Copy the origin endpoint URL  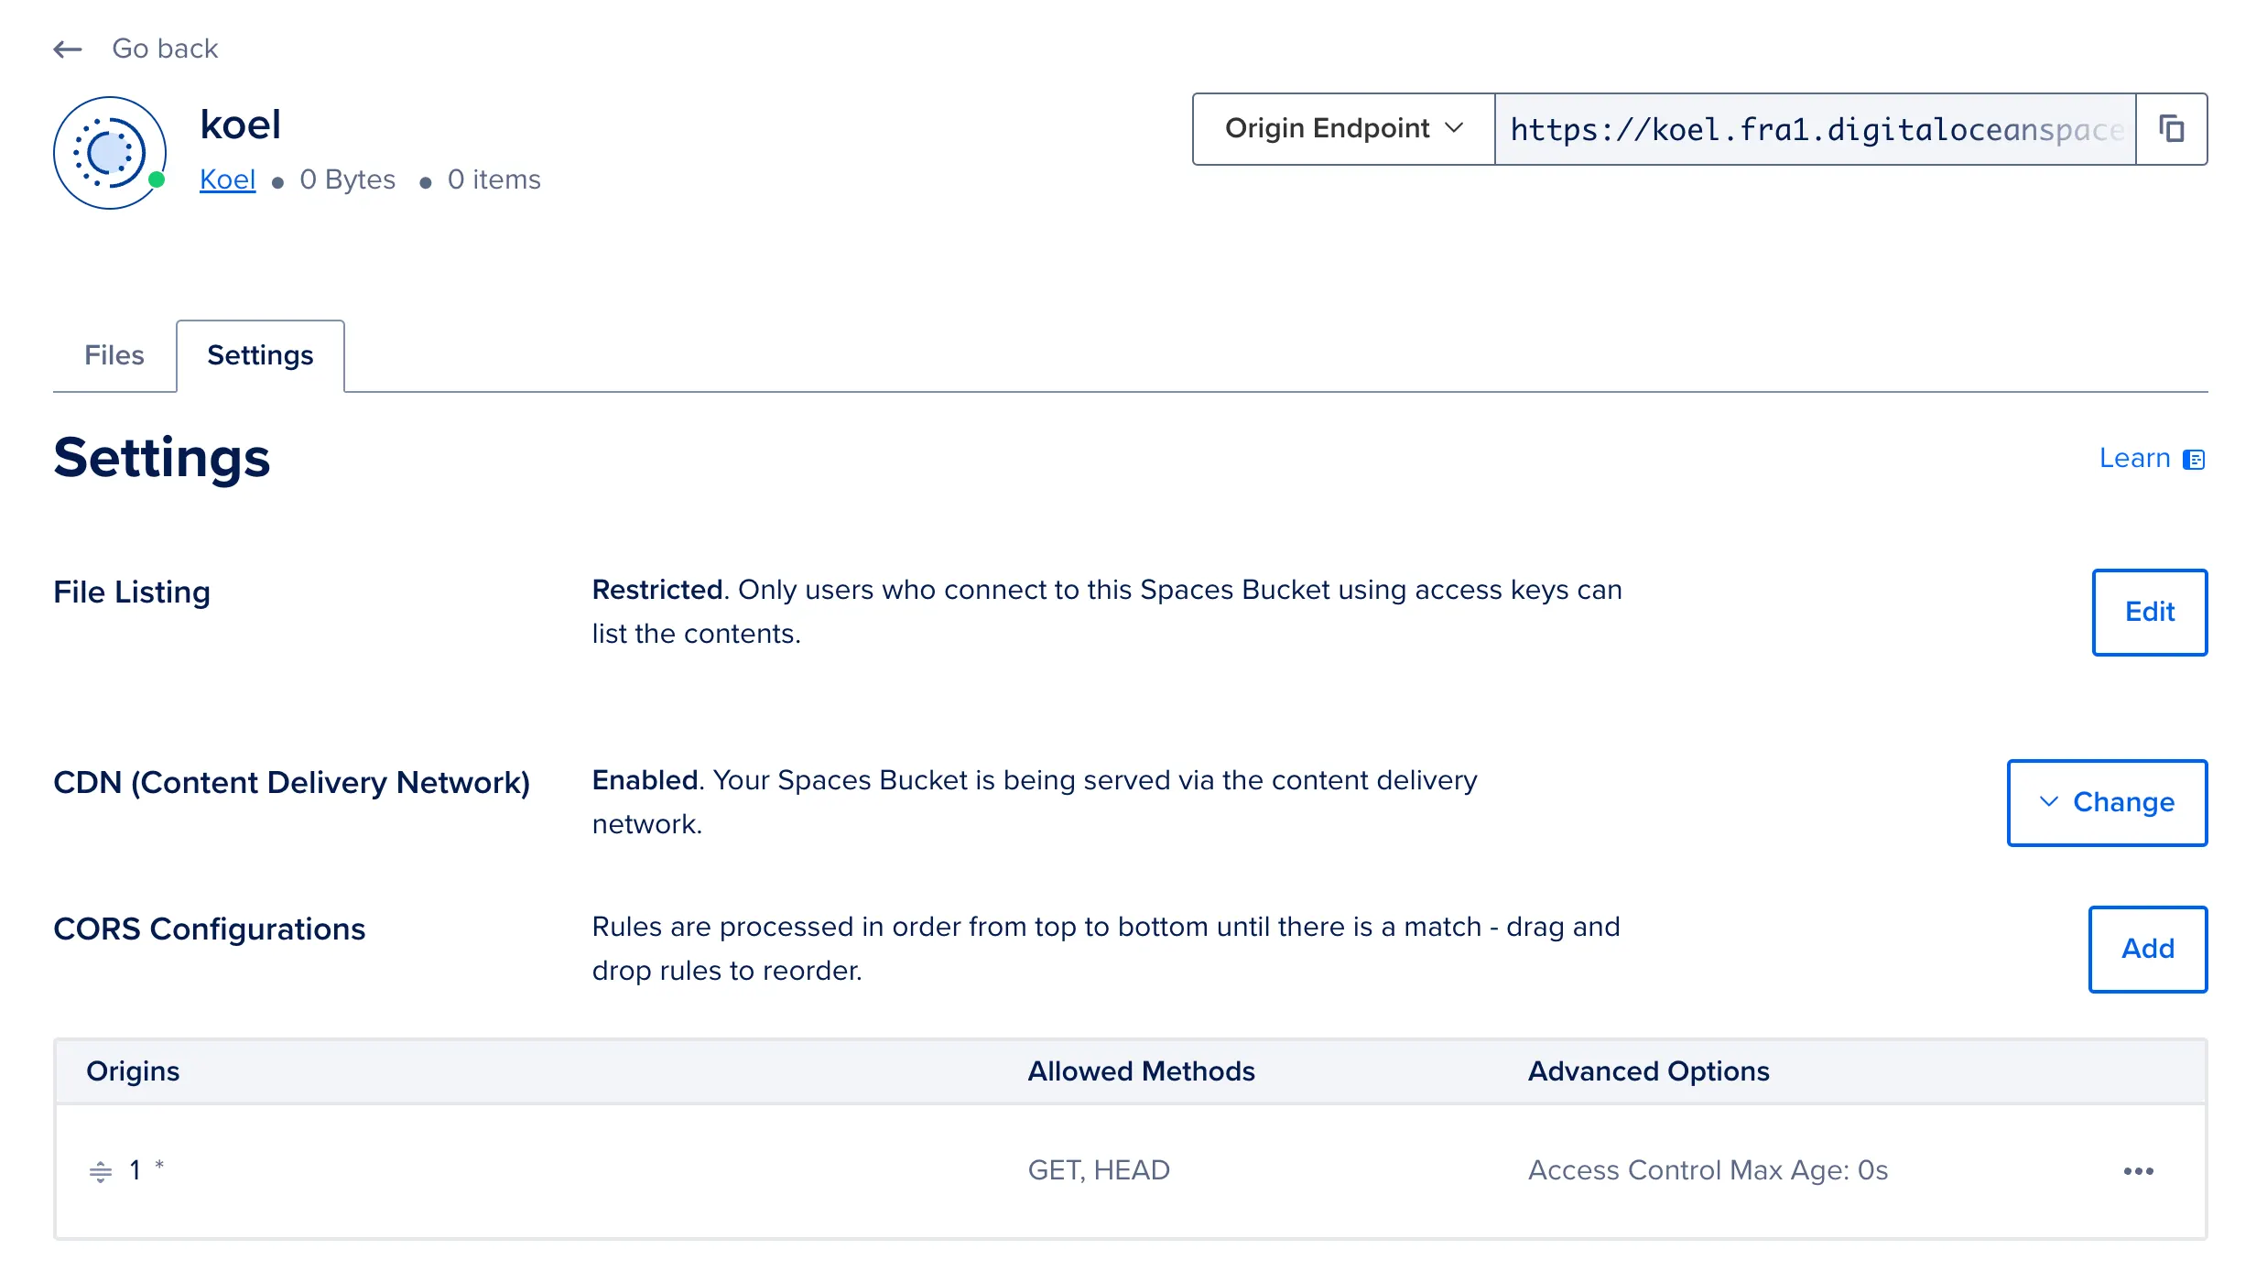2172,129
